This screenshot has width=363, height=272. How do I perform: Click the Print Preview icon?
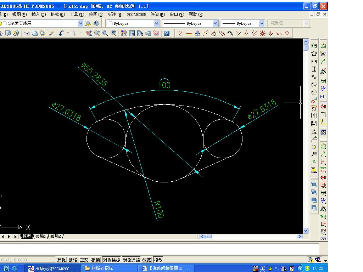[x=8, y=34]
